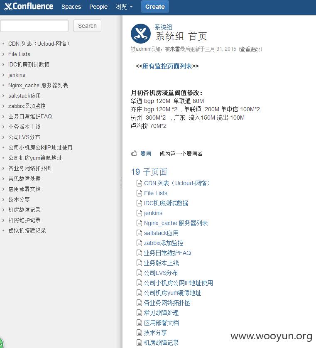
Task: Click the thumbs-up like icon
Action: coord(134,153)
